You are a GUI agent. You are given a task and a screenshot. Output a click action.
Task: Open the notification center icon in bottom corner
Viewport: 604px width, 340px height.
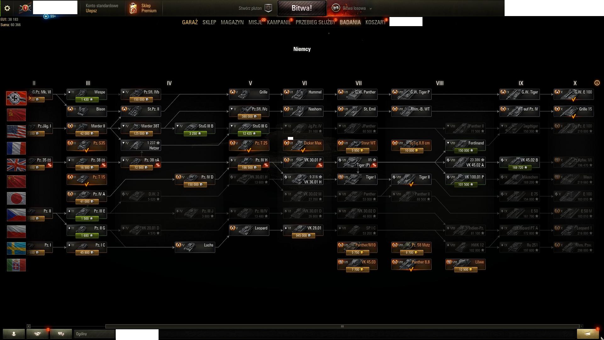587,334
